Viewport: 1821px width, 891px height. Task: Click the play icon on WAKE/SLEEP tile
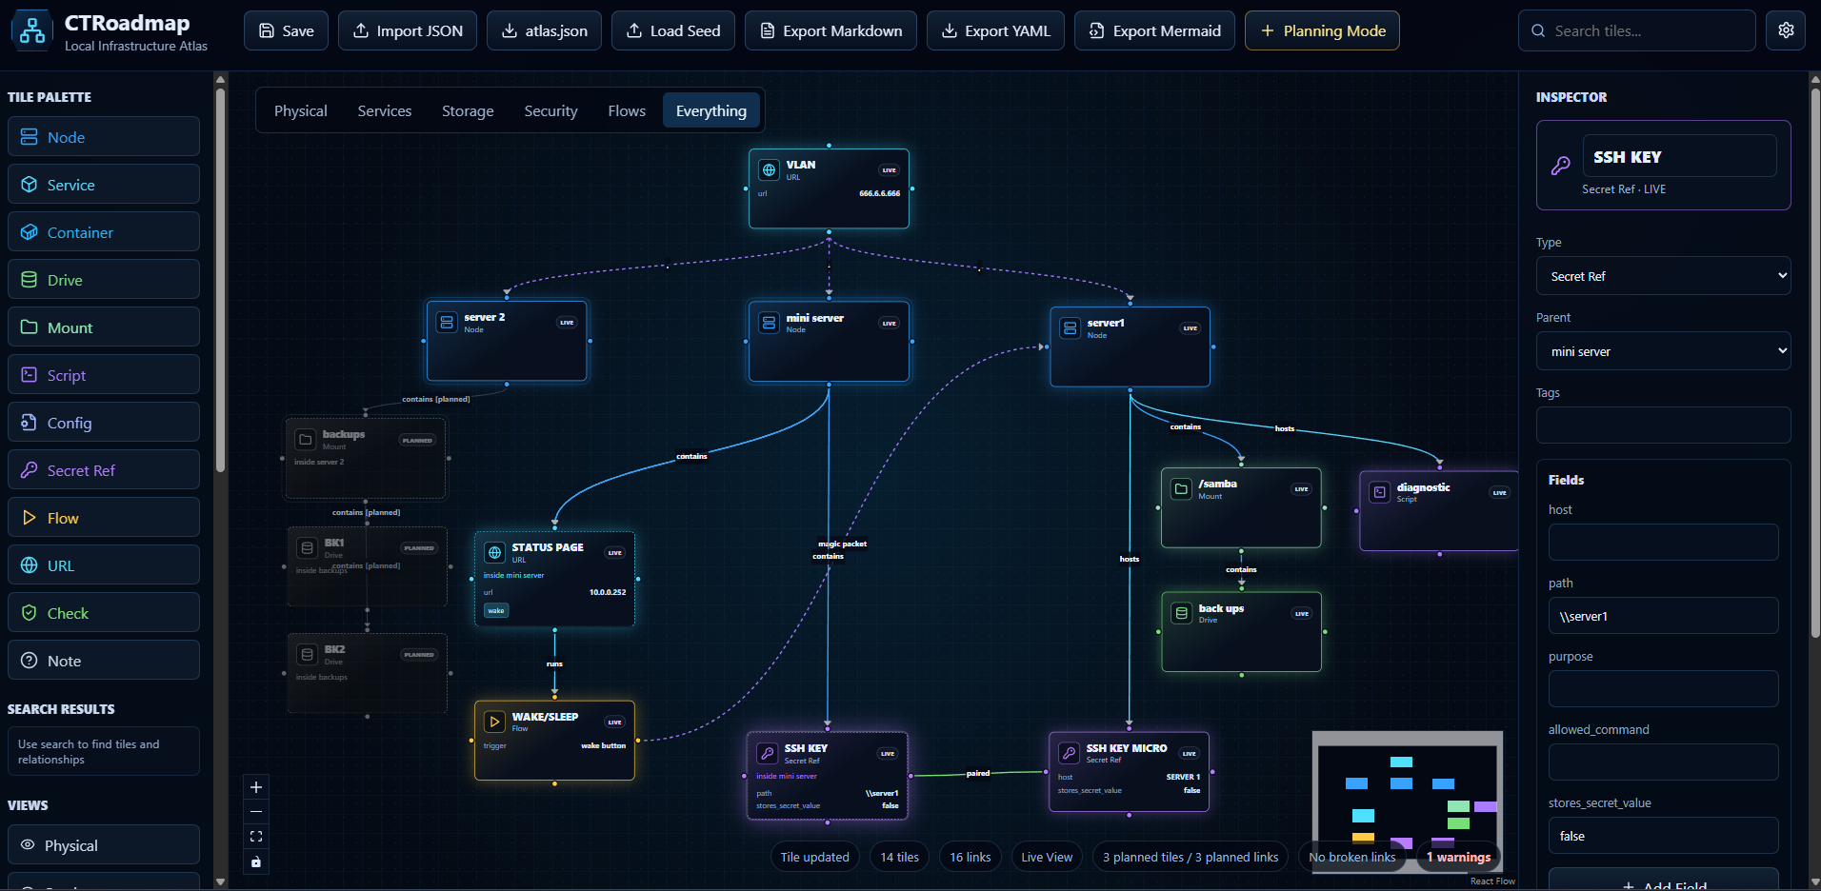(494, 722)
